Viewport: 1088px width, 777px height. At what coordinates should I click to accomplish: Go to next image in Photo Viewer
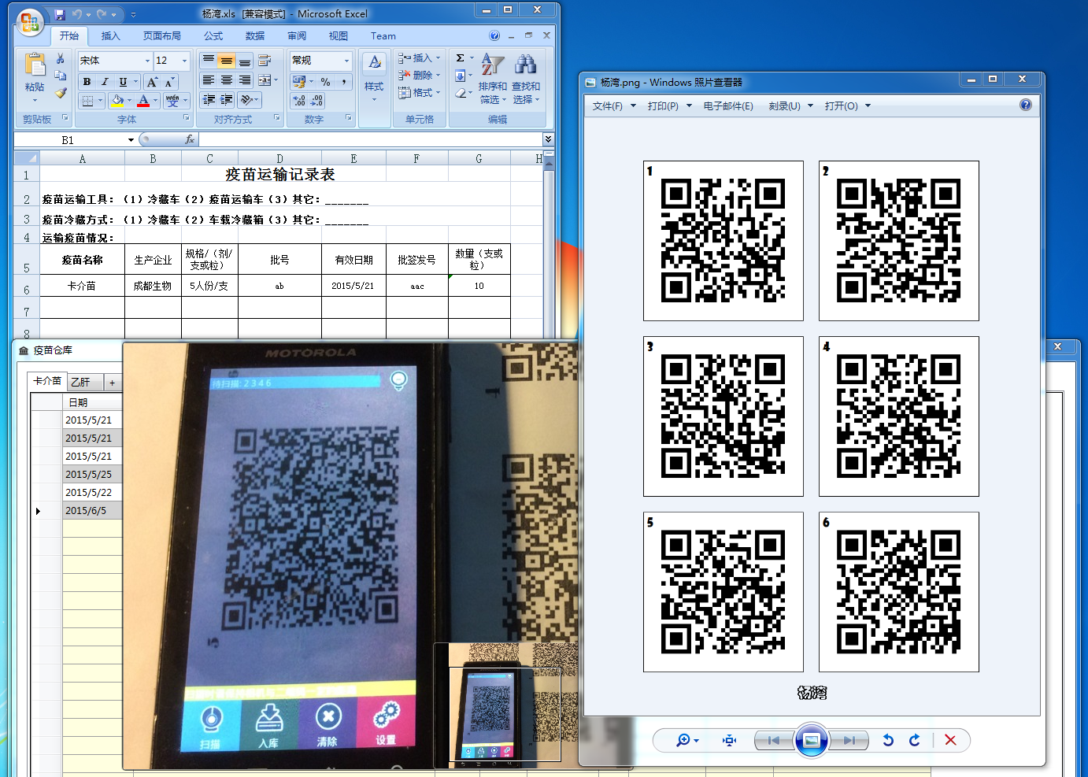[849, 740]
